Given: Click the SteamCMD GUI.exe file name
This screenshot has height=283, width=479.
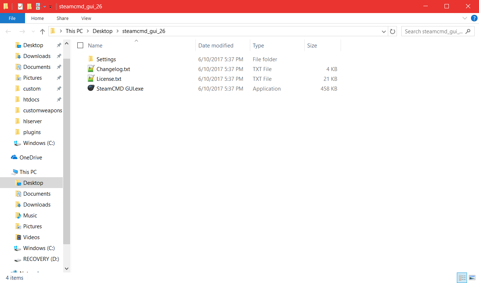Looking at the screenshot, I should [120, 89].
